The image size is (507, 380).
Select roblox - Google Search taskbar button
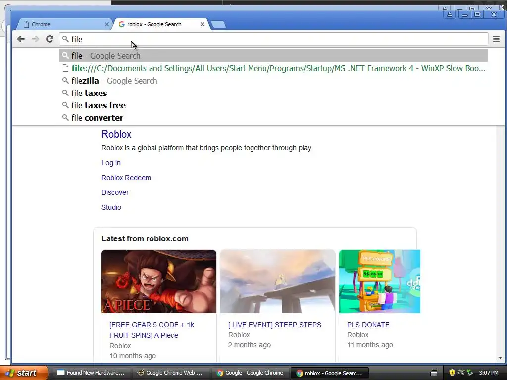click(329, 373)
